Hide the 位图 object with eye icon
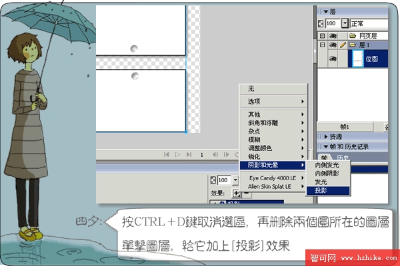 332,59
